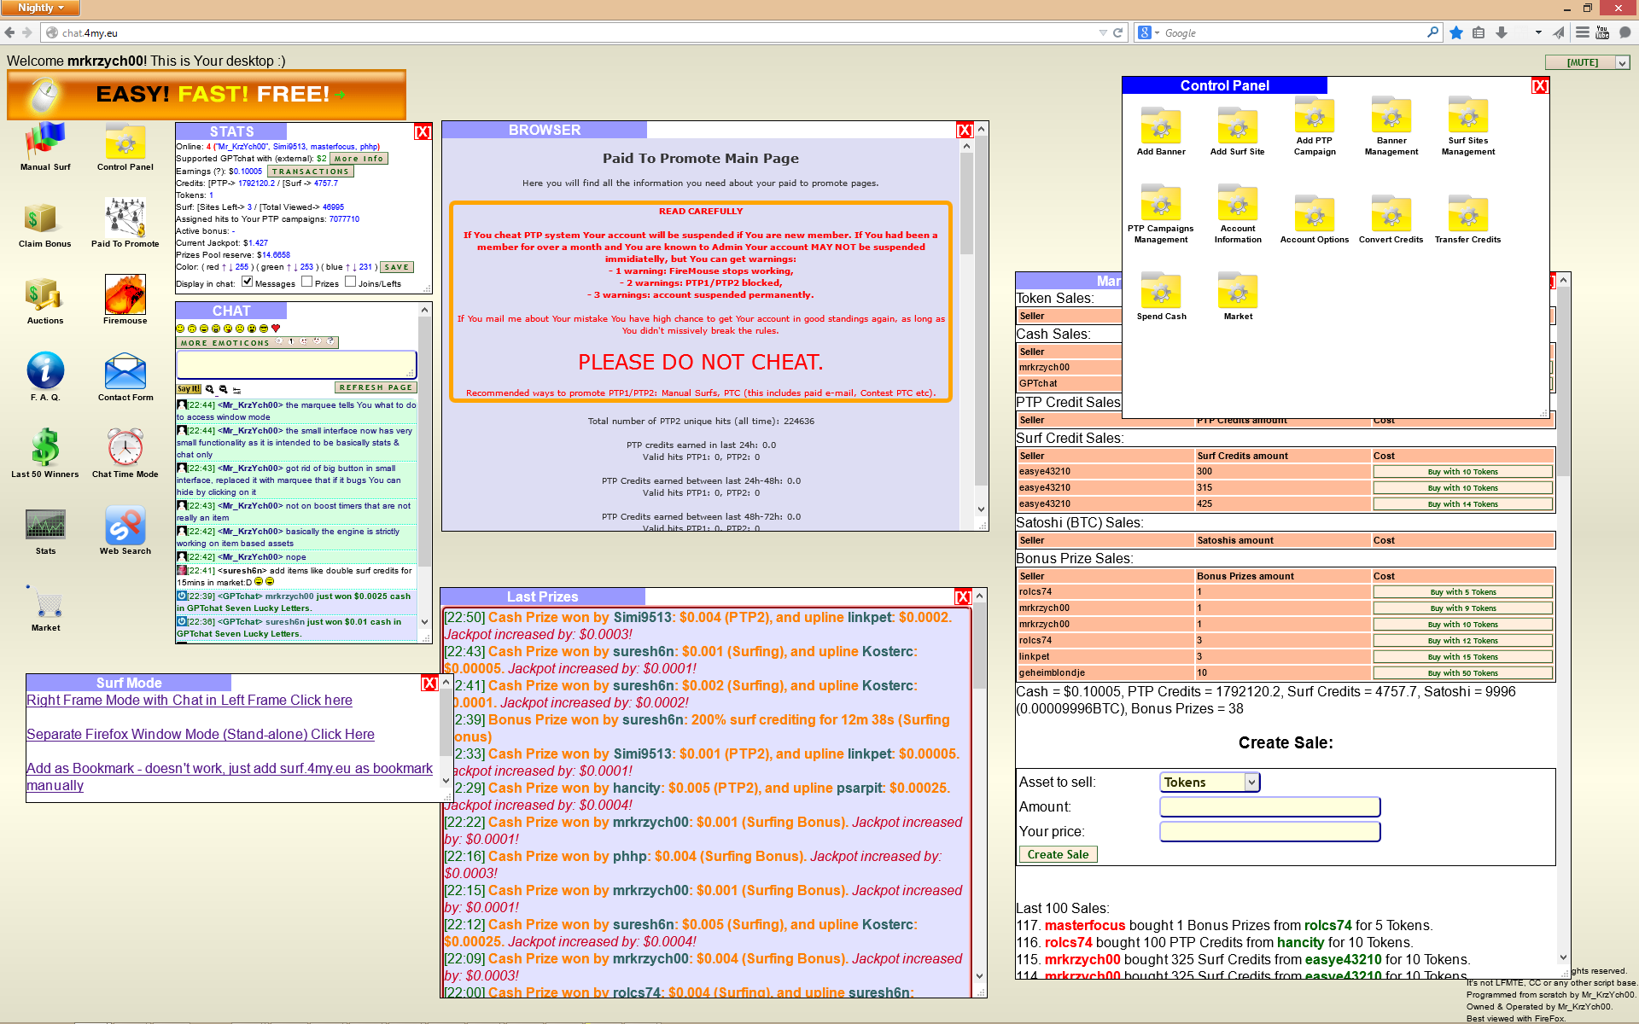Click the EASY! FAST! FREE! banner
Screen dimensions: 1639x1024
207,95
